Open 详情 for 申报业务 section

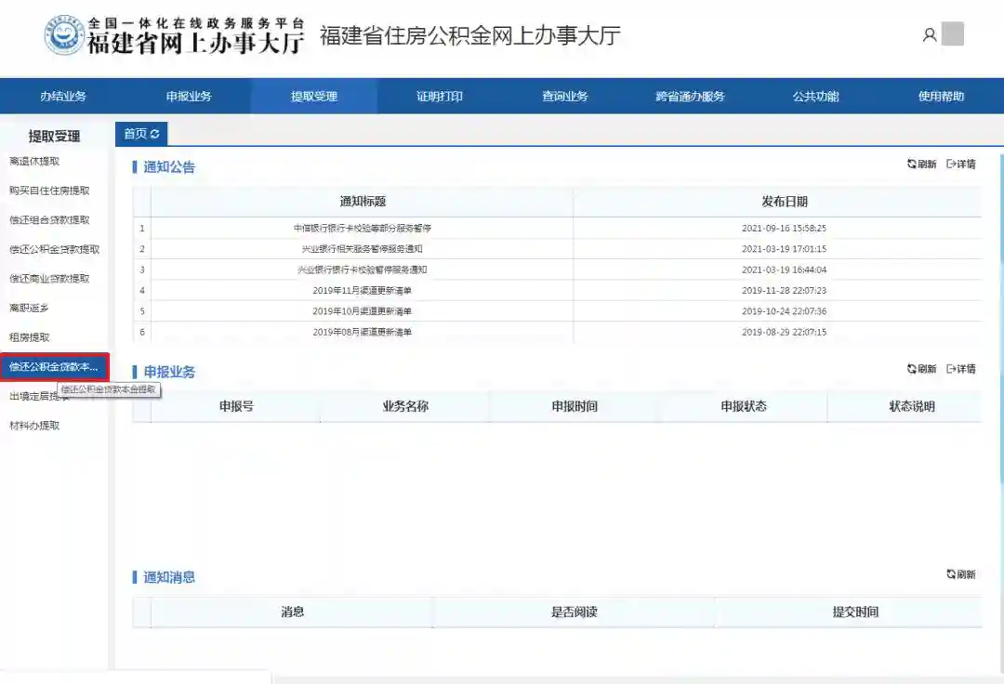[x=961, y=369]
